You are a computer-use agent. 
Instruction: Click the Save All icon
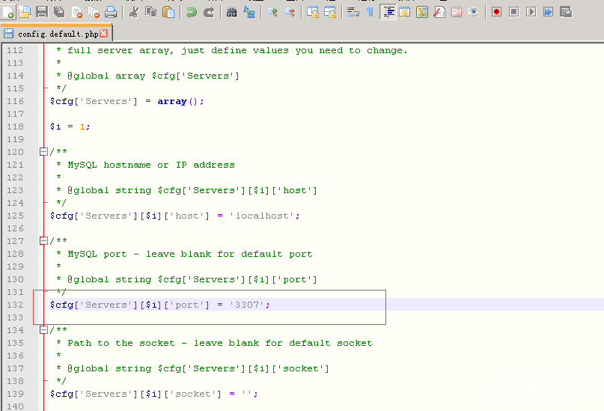59,12
